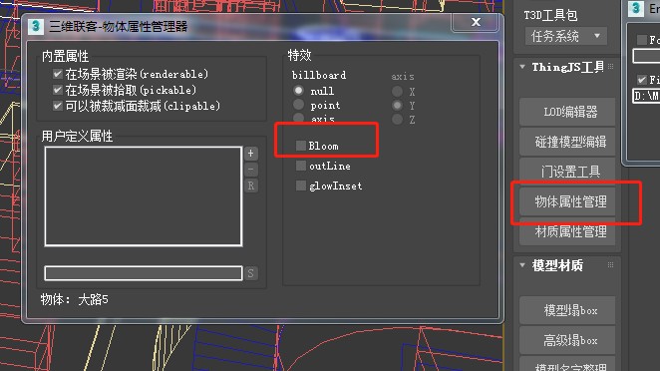The height and width of the screenshot is (371, 660).
Task: Add a user-defined property with plus button
Action: point(251,154)
